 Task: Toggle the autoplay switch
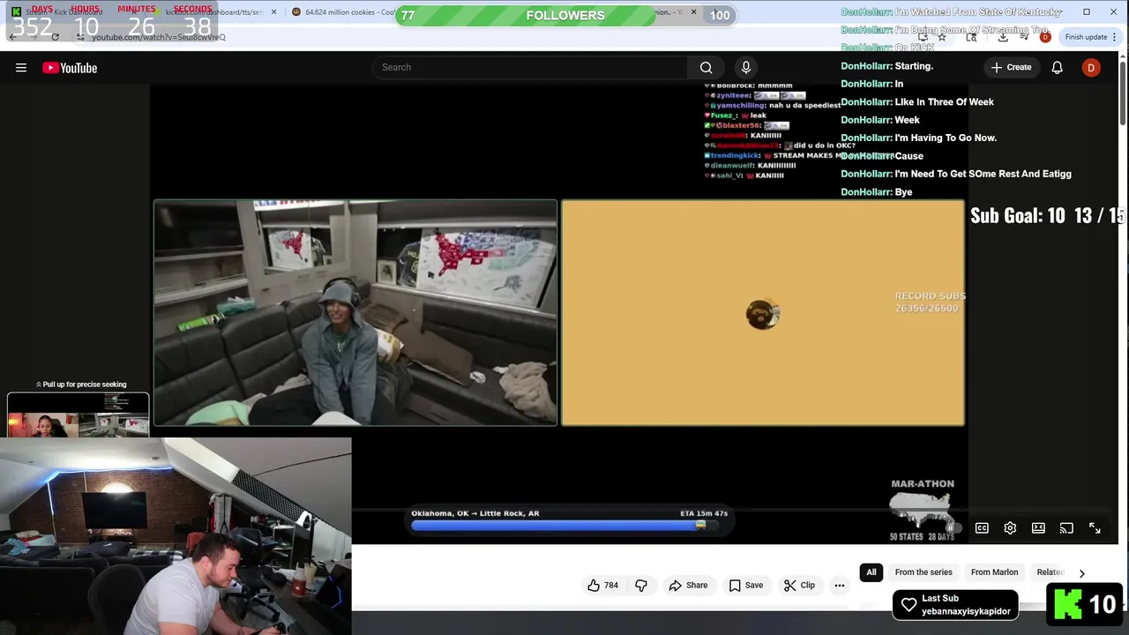coord(952,528)
